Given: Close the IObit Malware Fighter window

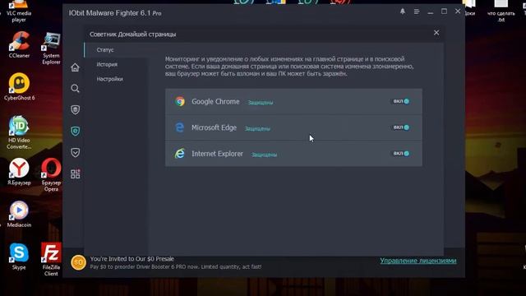Looking at the screenshot, I should coord(458,11).
